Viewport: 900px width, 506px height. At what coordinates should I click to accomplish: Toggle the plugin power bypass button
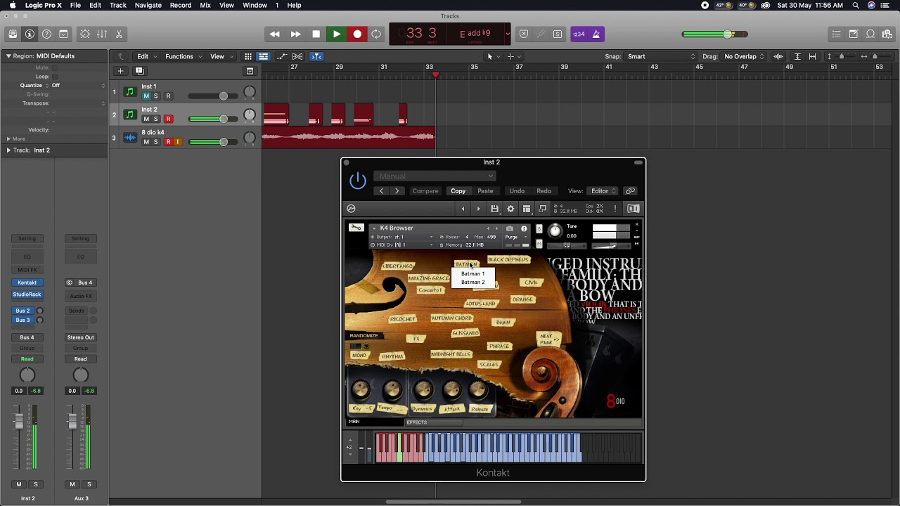[358, 181]
